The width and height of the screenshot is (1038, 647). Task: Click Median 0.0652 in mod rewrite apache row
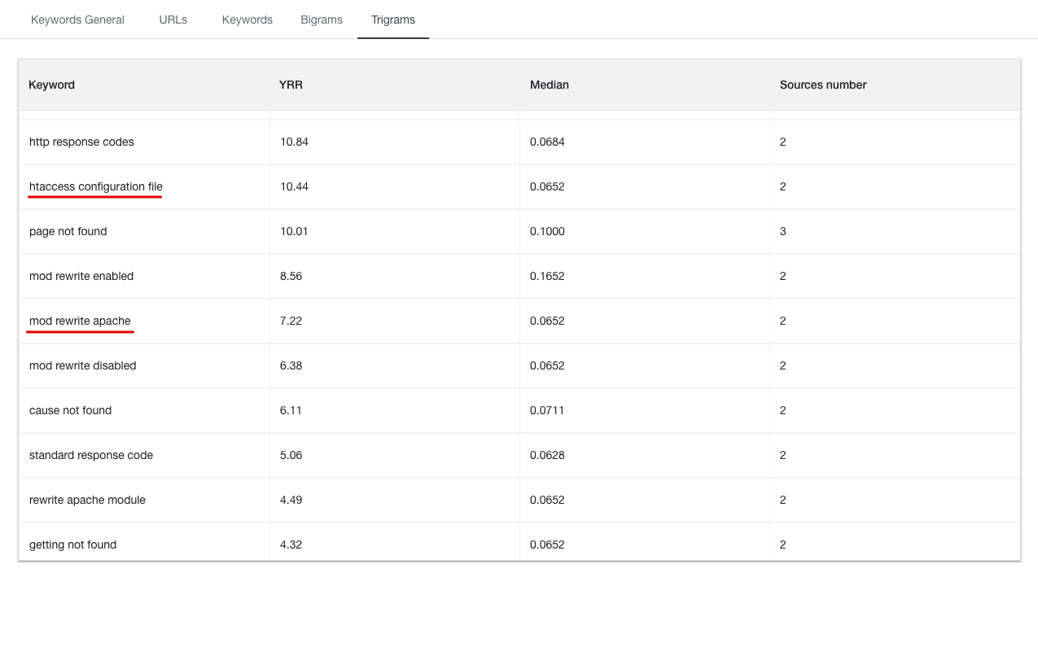tap(547, 321)
